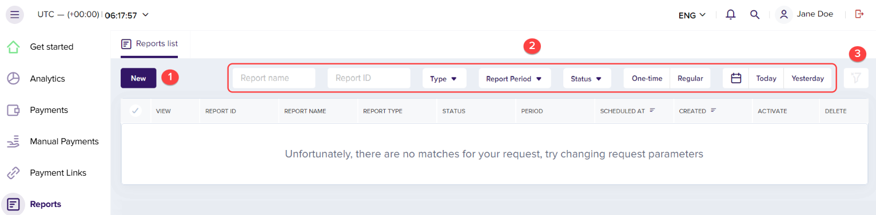Screen dimensions: 876x215
Task: Sort by the Scheduled At column icon
Action: click(x=651, y=111)
